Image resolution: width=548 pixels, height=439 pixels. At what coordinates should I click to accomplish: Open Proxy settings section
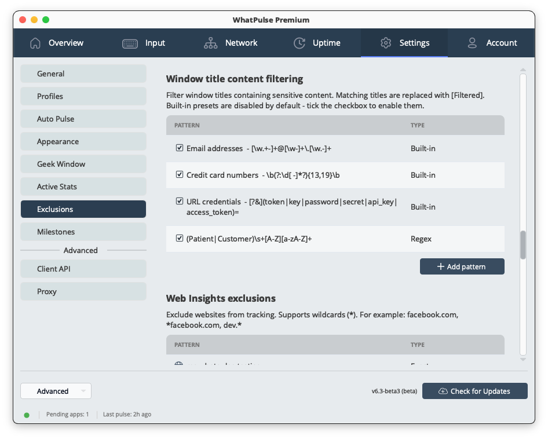click(x=83, y=291)
